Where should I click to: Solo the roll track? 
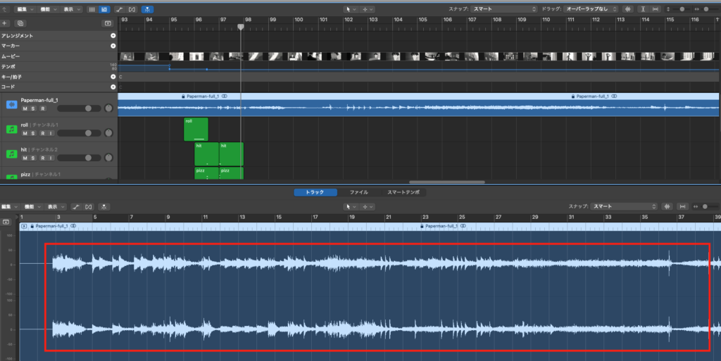coord(33,134)
